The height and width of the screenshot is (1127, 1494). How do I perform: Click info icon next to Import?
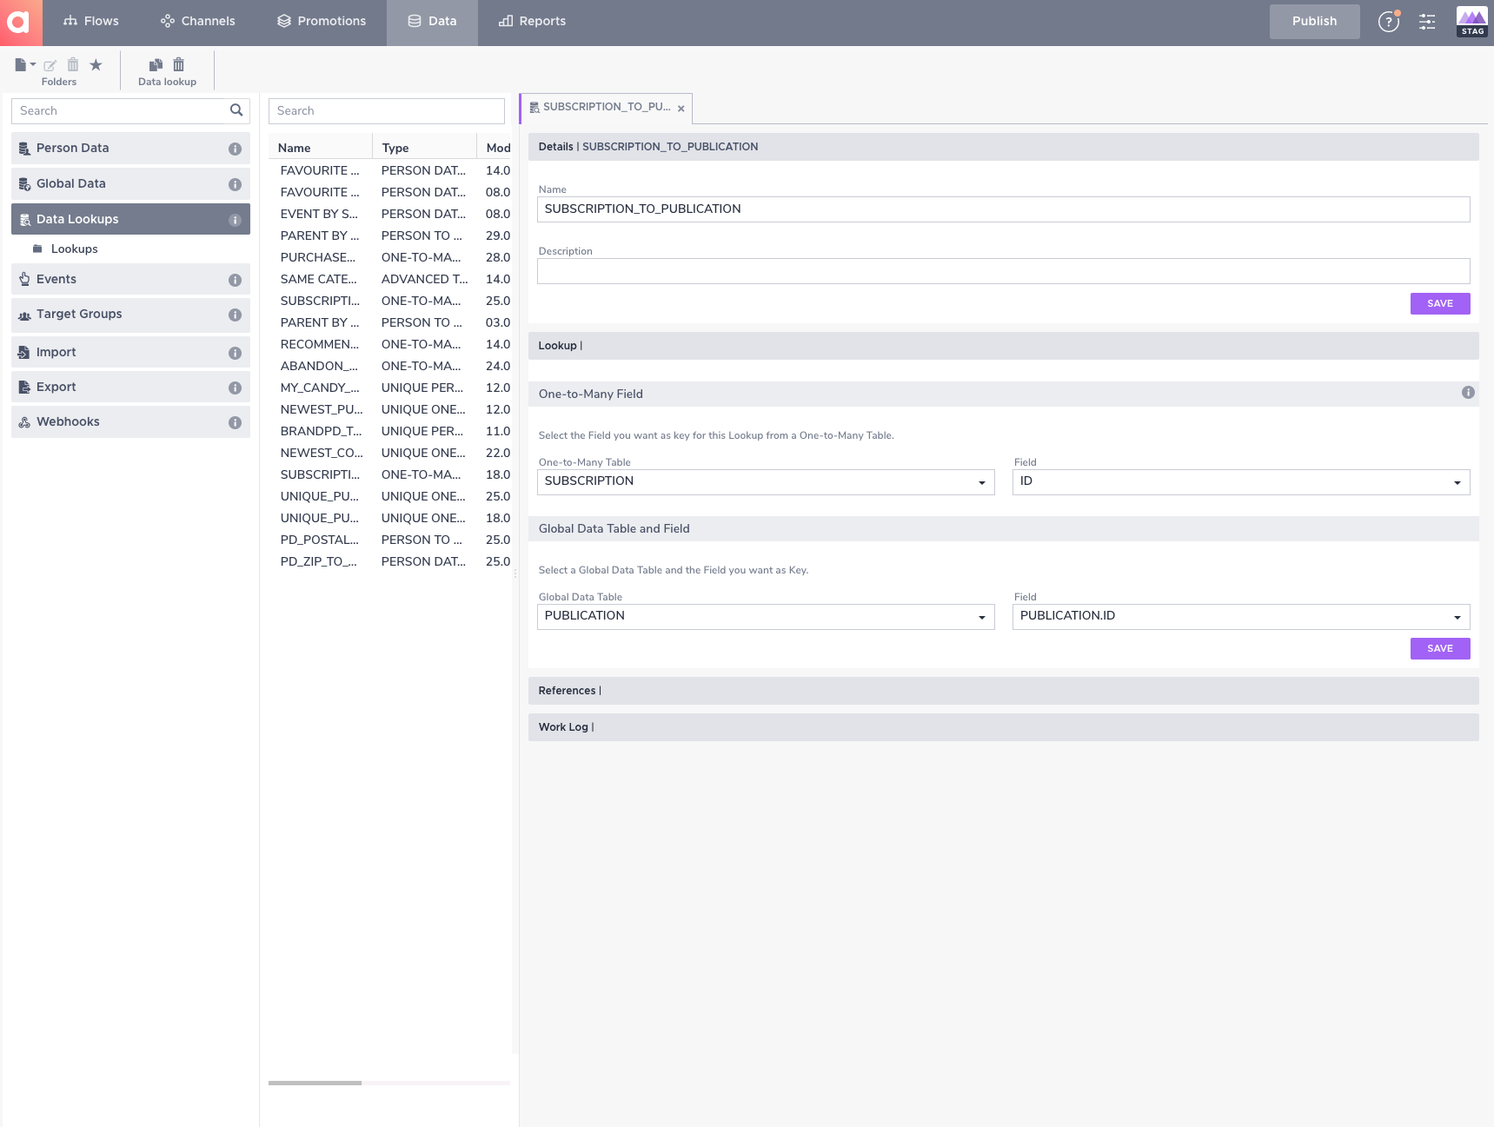coord(235,353)
